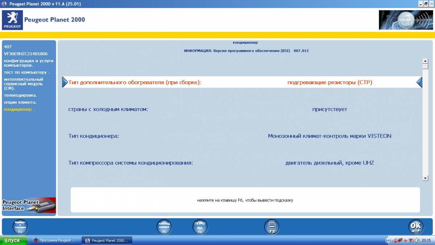Click the left arrow on the heater type row
This screenshot has height=245, width=435.
64,82
